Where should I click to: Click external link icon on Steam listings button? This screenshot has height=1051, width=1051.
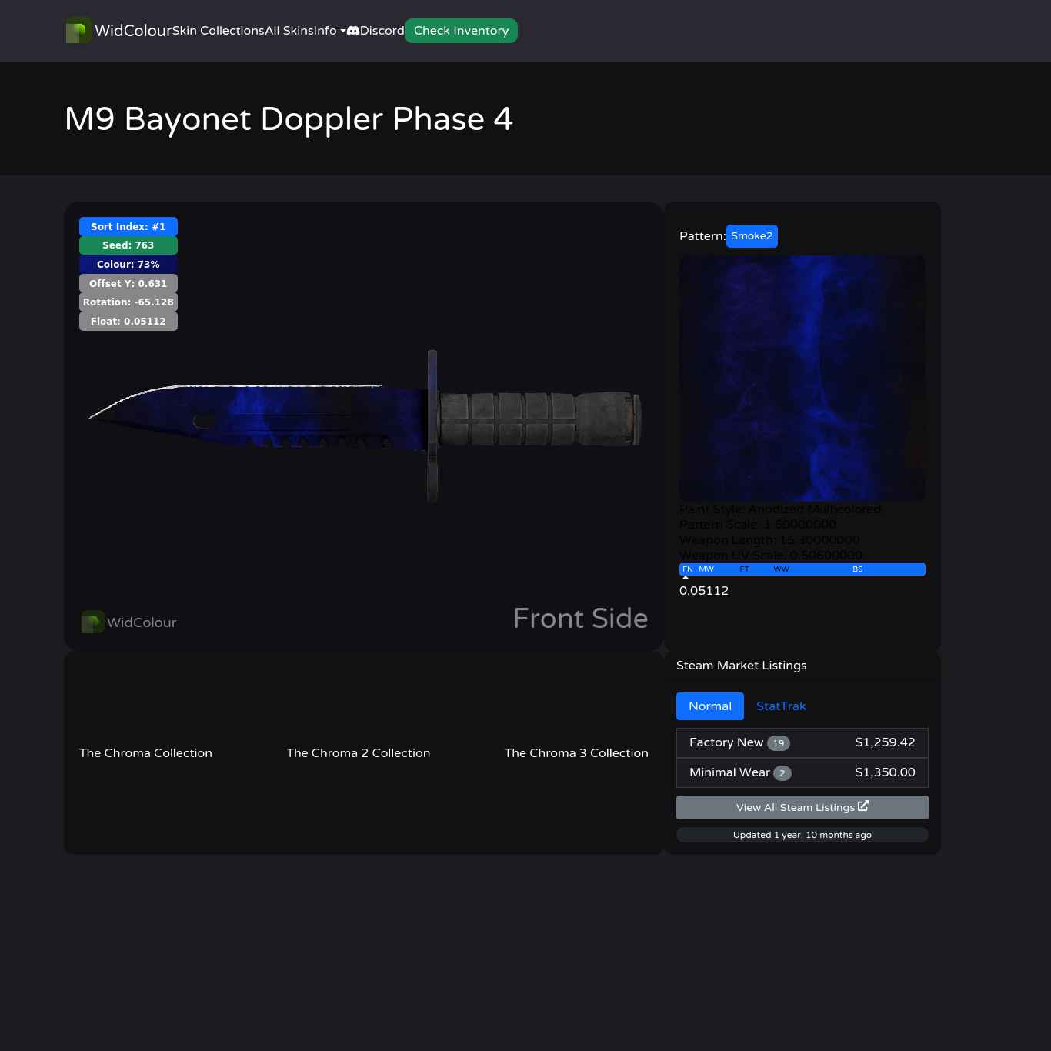[x=863, y=806]
